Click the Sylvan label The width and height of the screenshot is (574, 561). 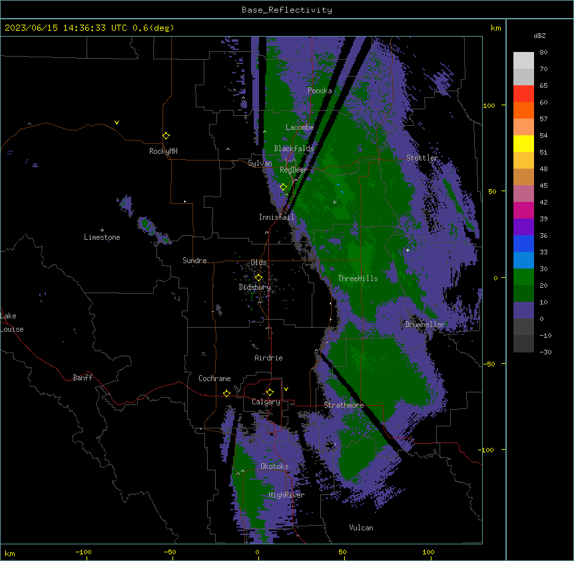coord(260,163)
